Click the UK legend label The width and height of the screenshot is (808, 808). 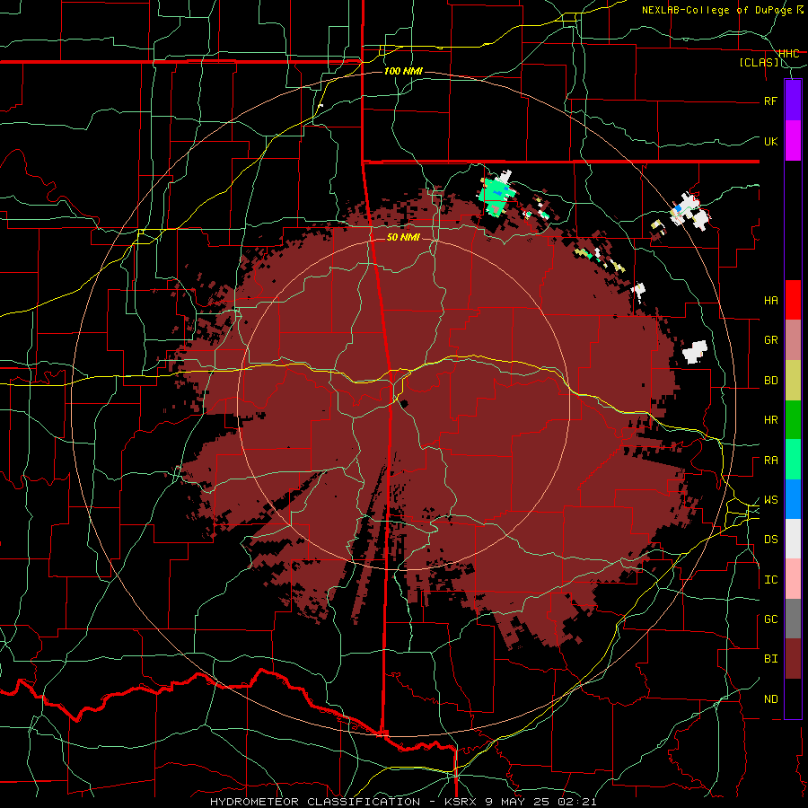tap(771, 141)
